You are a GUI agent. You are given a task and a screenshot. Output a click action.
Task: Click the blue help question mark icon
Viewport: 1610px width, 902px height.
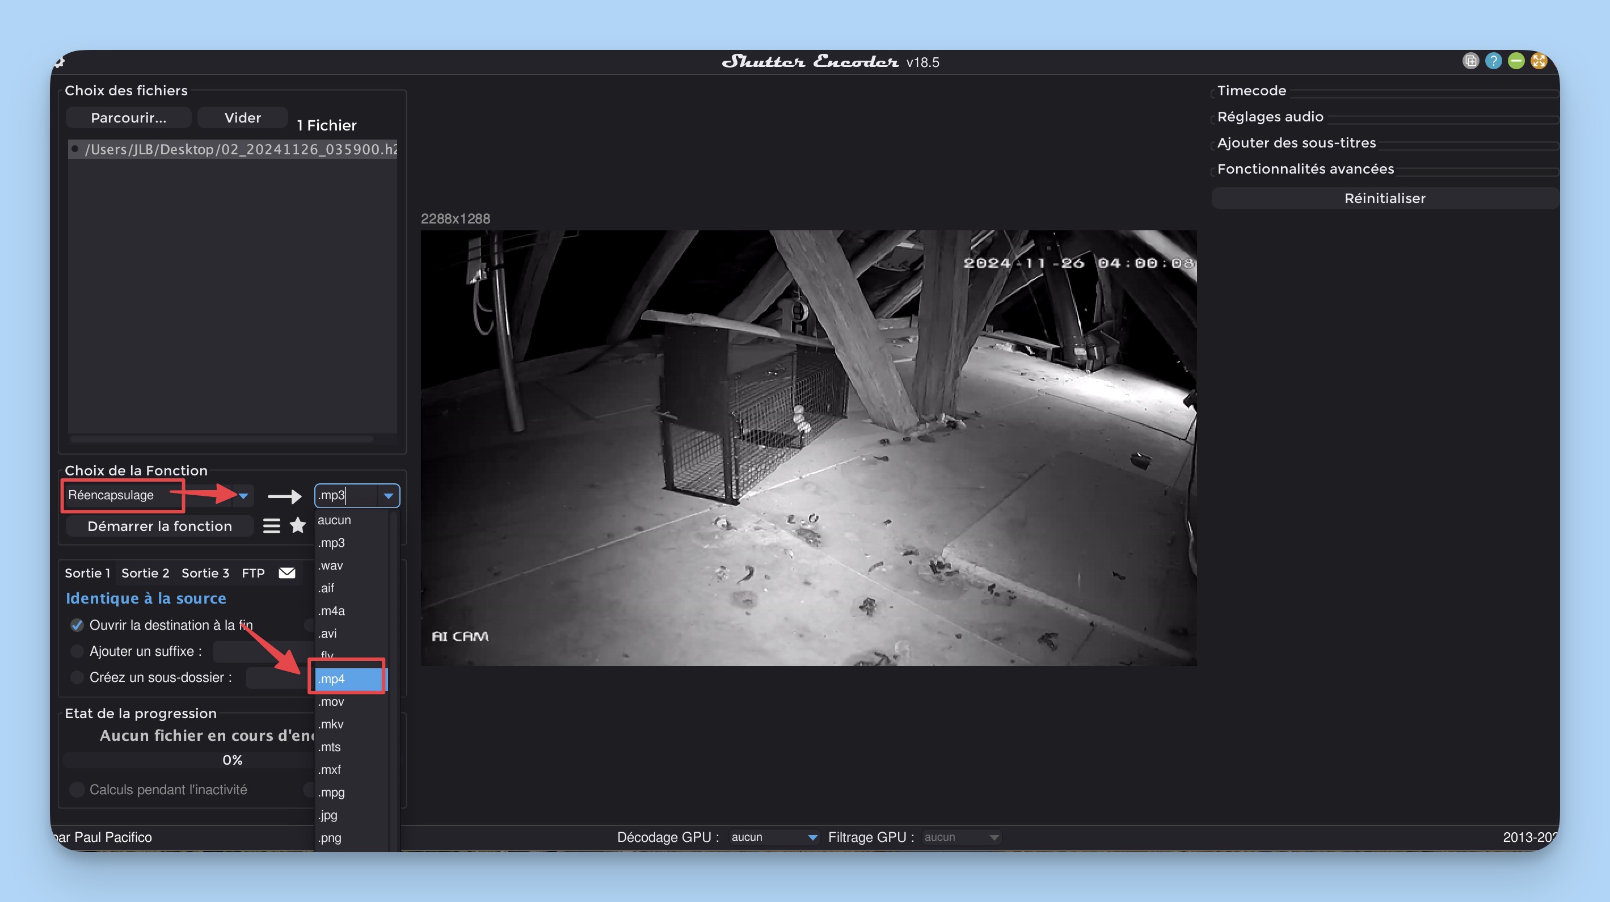1493,61
